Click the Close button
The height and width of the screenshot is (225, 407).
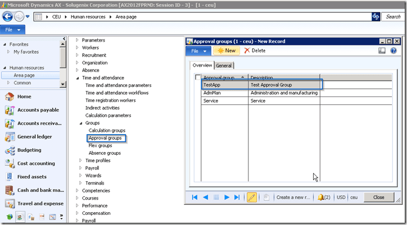(x=378, y=197)
